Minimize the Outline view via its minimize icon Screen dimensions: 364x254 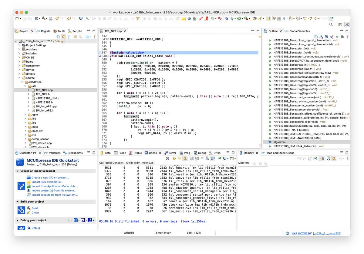[342, 31]
